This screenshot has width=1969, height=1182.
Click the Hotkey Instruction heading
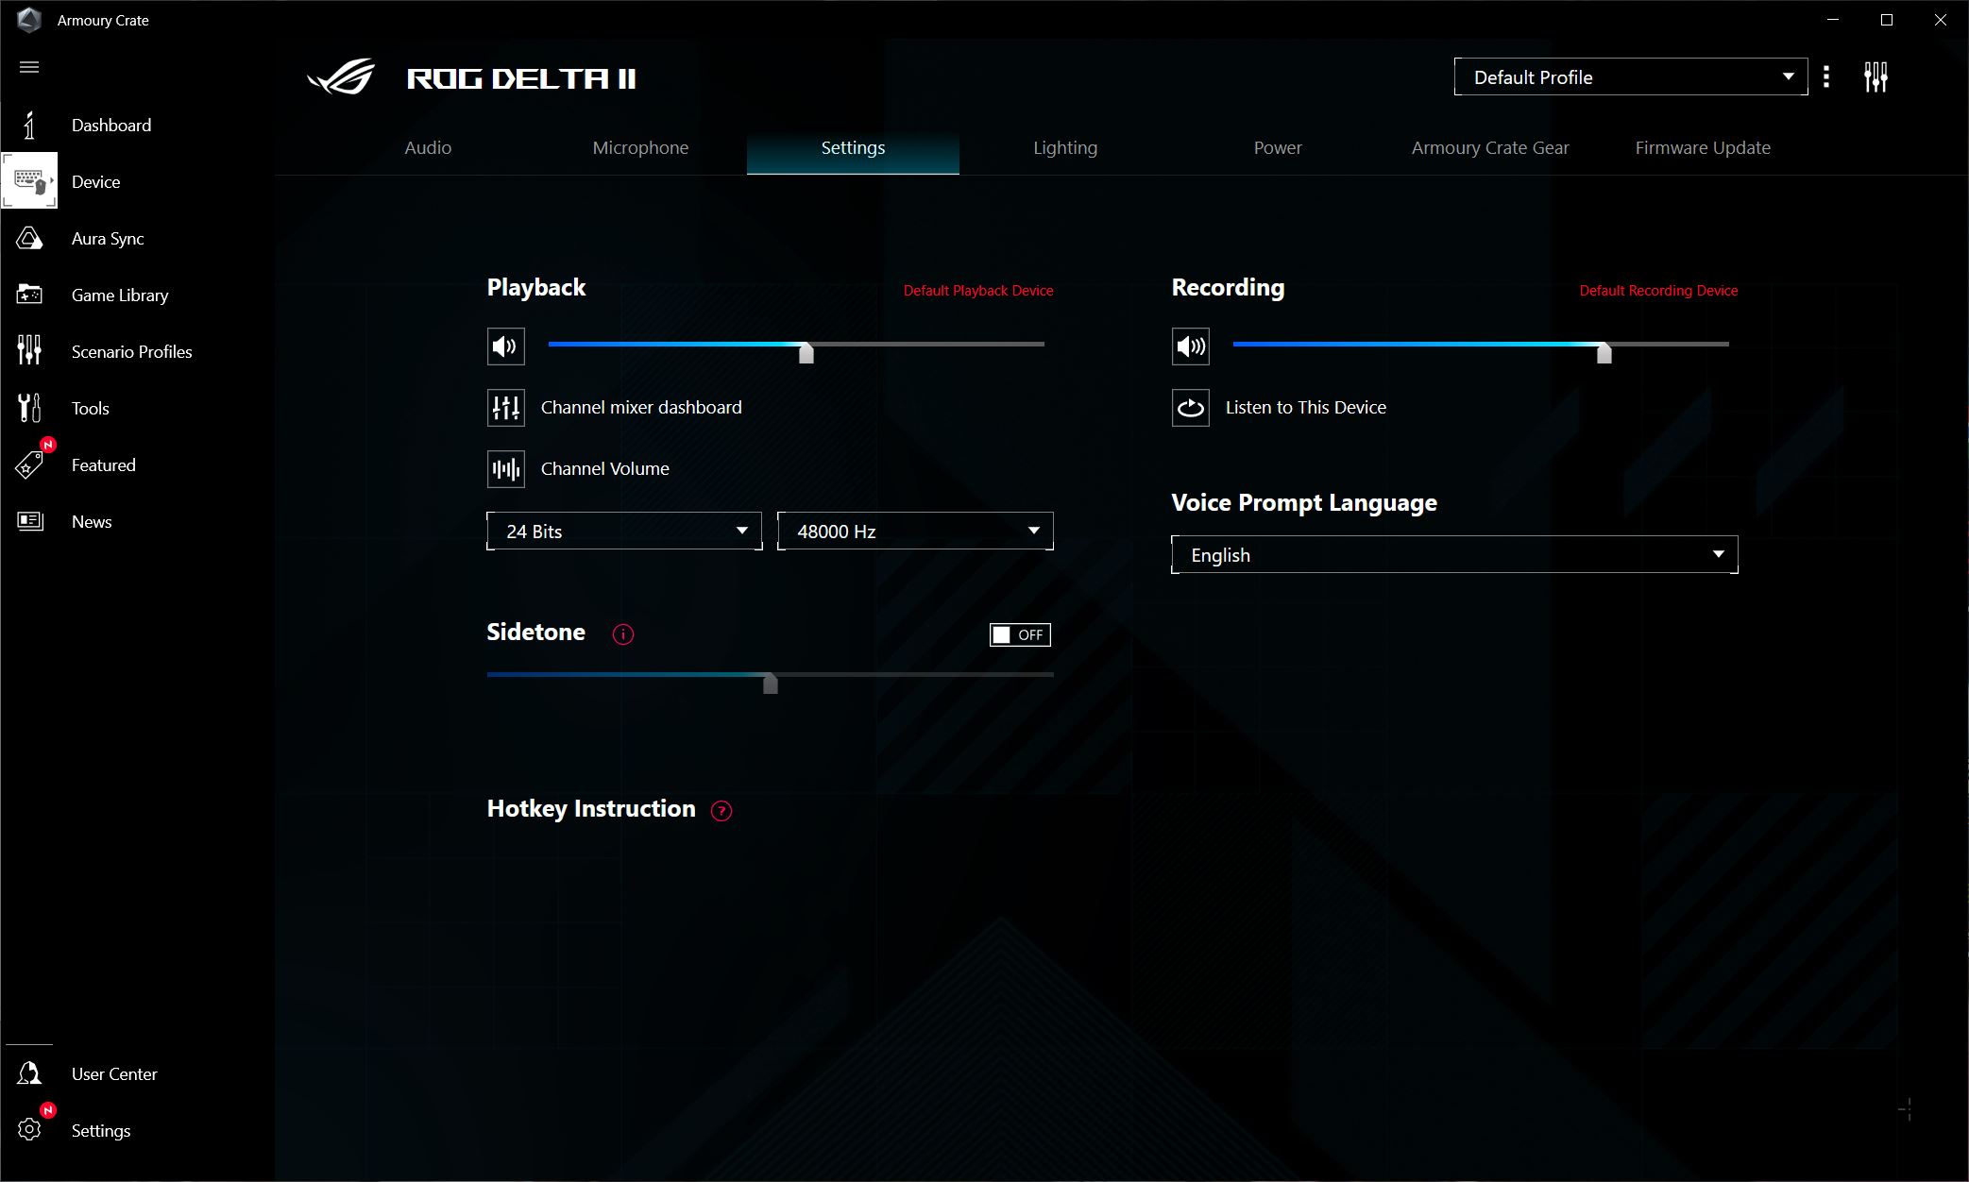tap(591, 809)
